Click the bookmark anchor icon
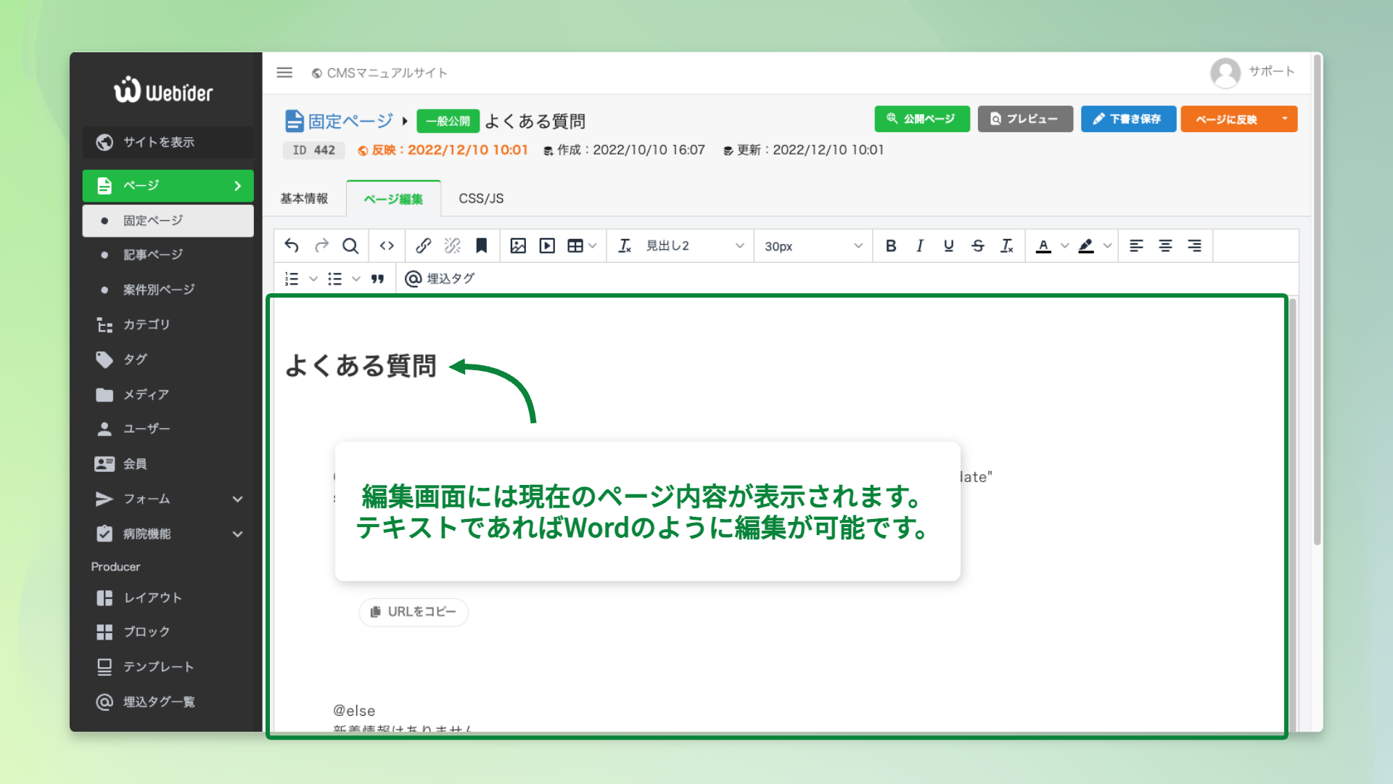 pos(481,246)
